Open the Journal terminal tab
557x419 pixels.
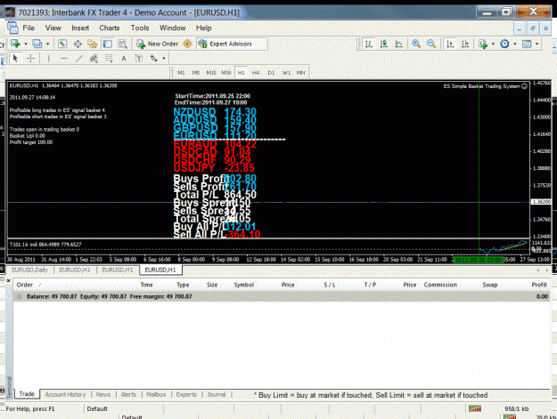(x=217, y=394)
